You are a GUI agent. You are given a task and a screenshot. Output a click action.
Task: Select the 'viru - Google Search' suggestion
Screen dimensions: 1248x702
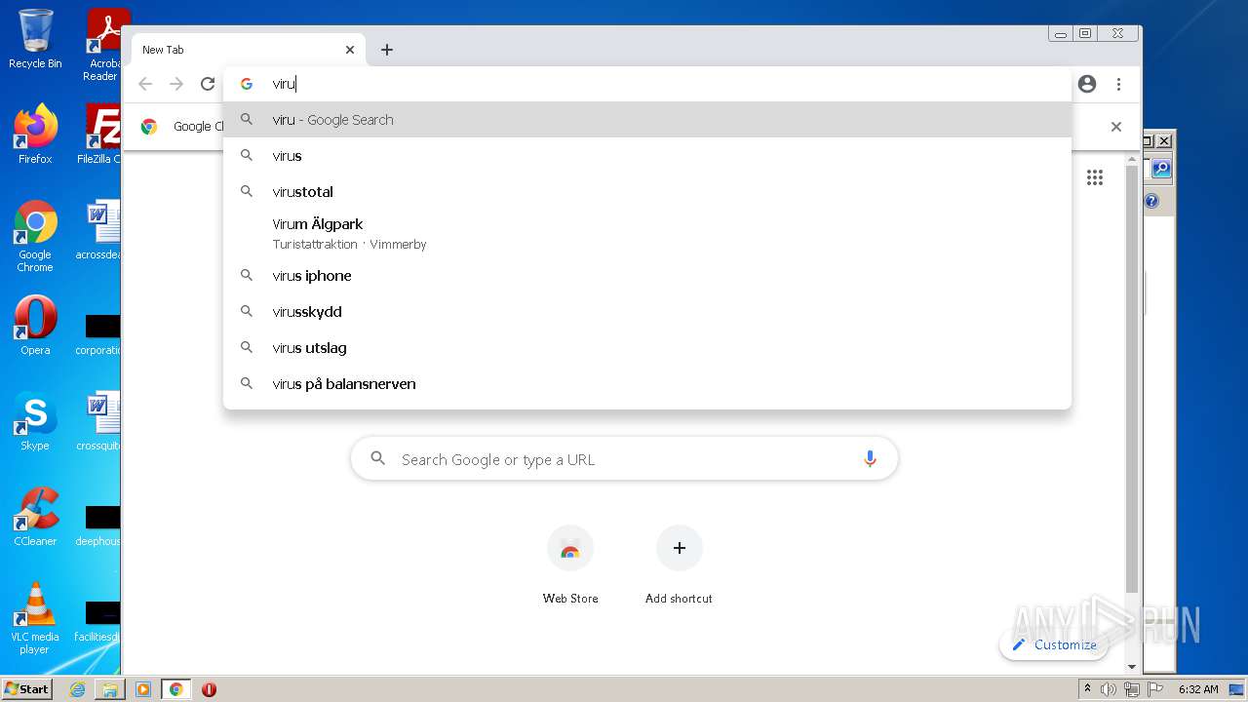647,119
